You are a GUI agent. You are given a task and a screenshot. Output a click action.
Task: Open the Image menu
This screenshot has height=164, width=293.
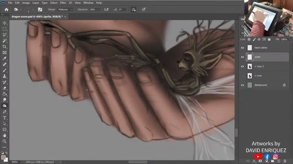point(26,3)
